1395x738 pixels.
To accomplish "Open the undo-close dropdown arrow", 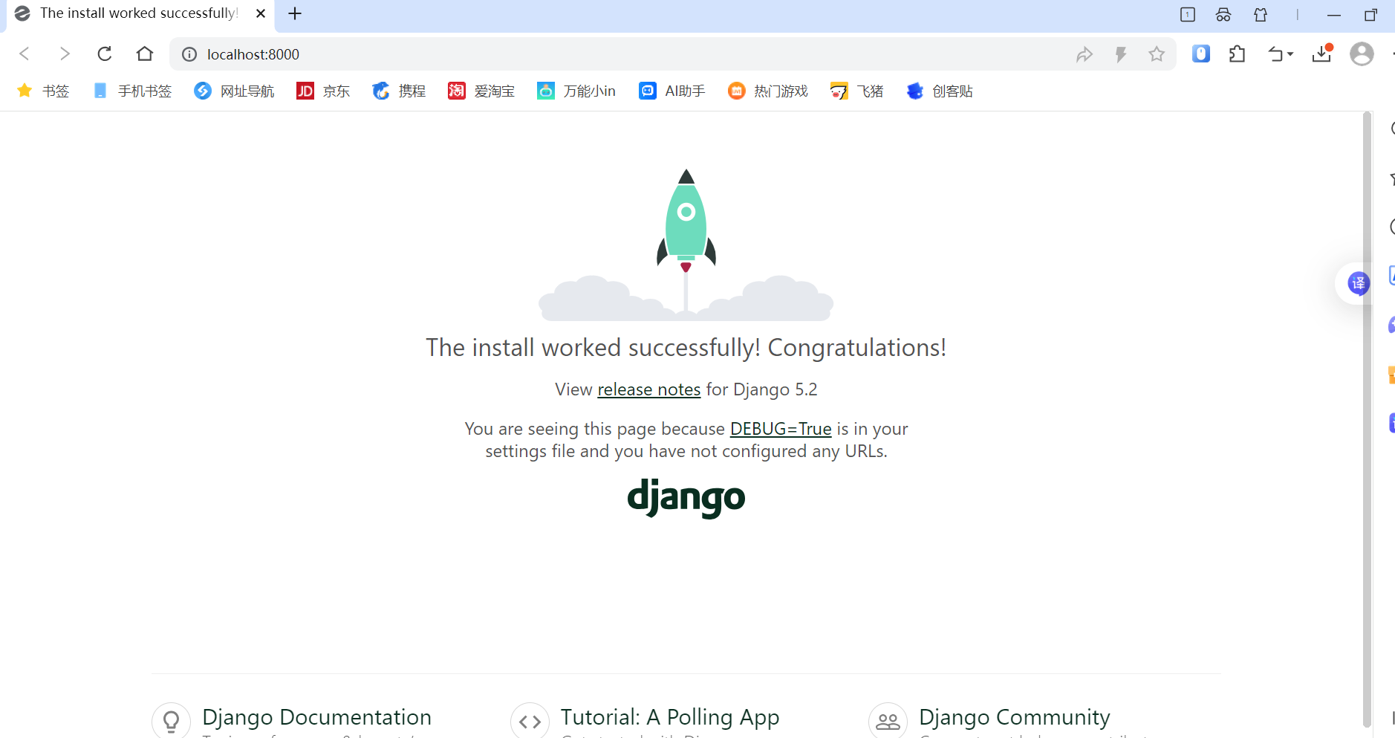I will (1290, 54).
